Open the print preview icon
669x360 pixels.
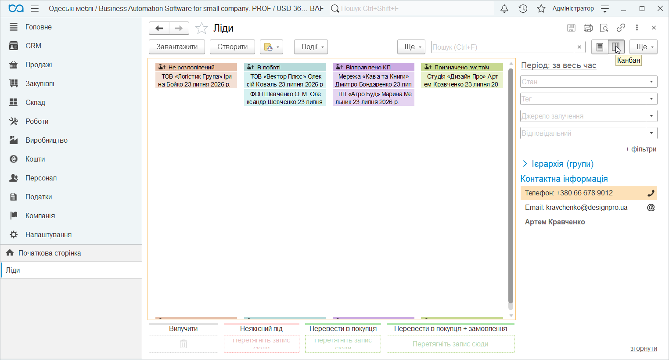click(604, 28)
